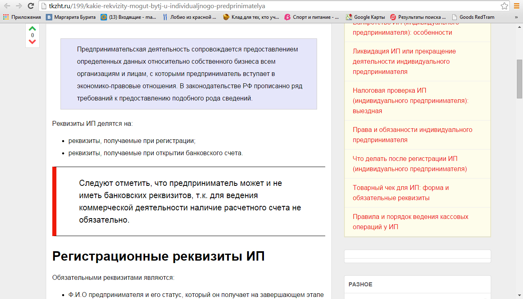The height and width of the screenshot is (299, 523).
Task: Open the Google Карты bookmark
Action: pos(365,17)
